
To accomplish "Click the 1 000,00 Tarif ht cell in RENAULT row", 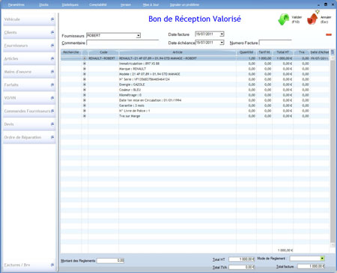I will [x=264, y=58].
